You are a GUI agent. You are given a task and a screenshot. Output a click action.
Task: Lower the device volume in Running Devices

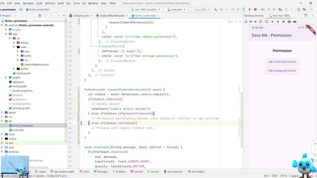point(256,22)
